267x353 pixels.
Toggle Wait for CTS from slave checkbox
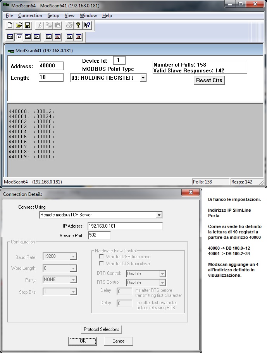[102, 263]
